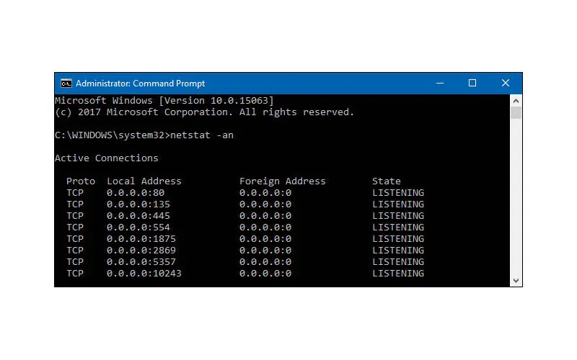Click the Active Connections heading
The height and width of the screenshot is (360, 577).
pos(107,158)
